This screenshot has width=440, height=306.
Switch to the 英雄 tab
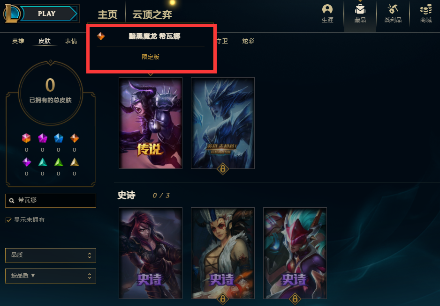18,41
